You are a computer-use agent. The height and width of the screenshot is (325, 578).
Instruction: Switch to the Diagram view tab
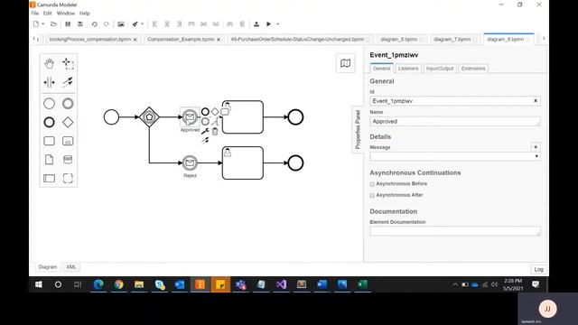pyautogui.click(x=48, y=267)
